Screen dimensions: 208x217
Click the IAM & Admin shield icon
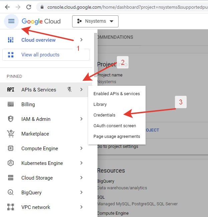click(11, 119)
